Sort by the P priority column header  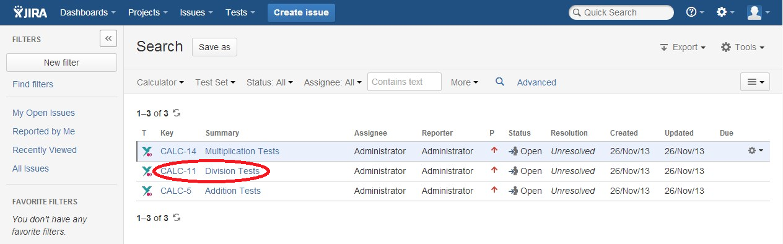pyautogui.click(x=492, y=133)
